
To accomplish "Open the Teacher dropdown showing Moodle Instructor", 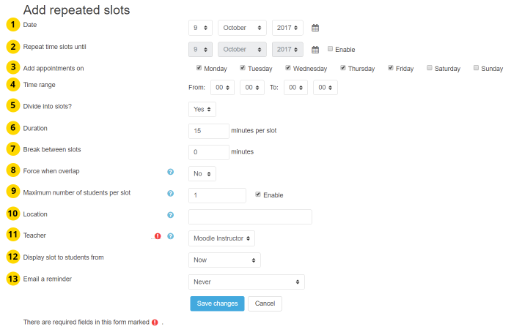I will click(x=221, y=238).
